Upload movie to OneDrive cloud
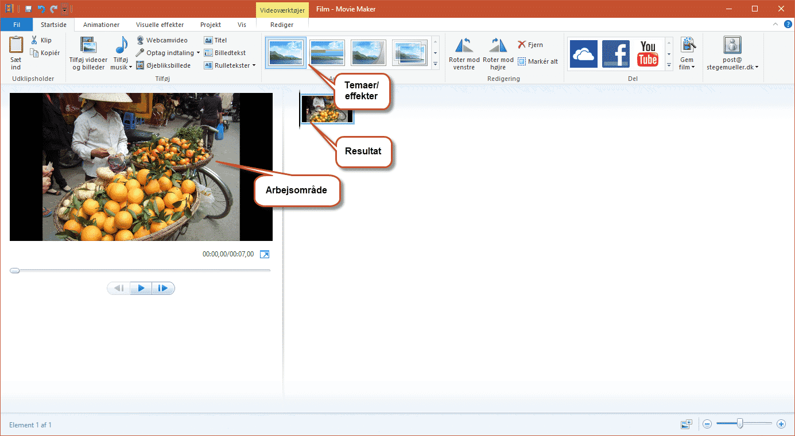 584,53
